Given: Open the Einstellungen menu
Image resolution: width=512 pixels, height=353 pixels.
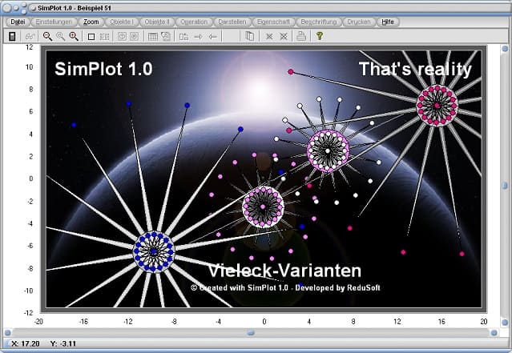Looking at the screenshot, I should click(54, 22).
